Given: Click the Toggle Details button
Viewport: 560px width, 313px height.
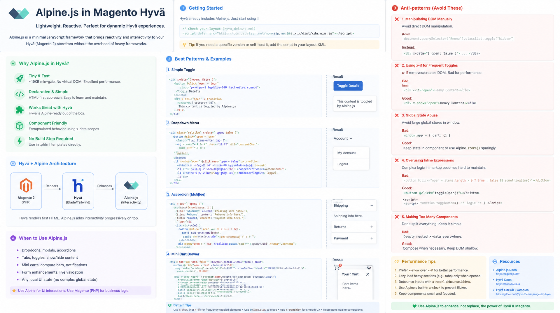Looking at the screenshot, I should point(348,86).
